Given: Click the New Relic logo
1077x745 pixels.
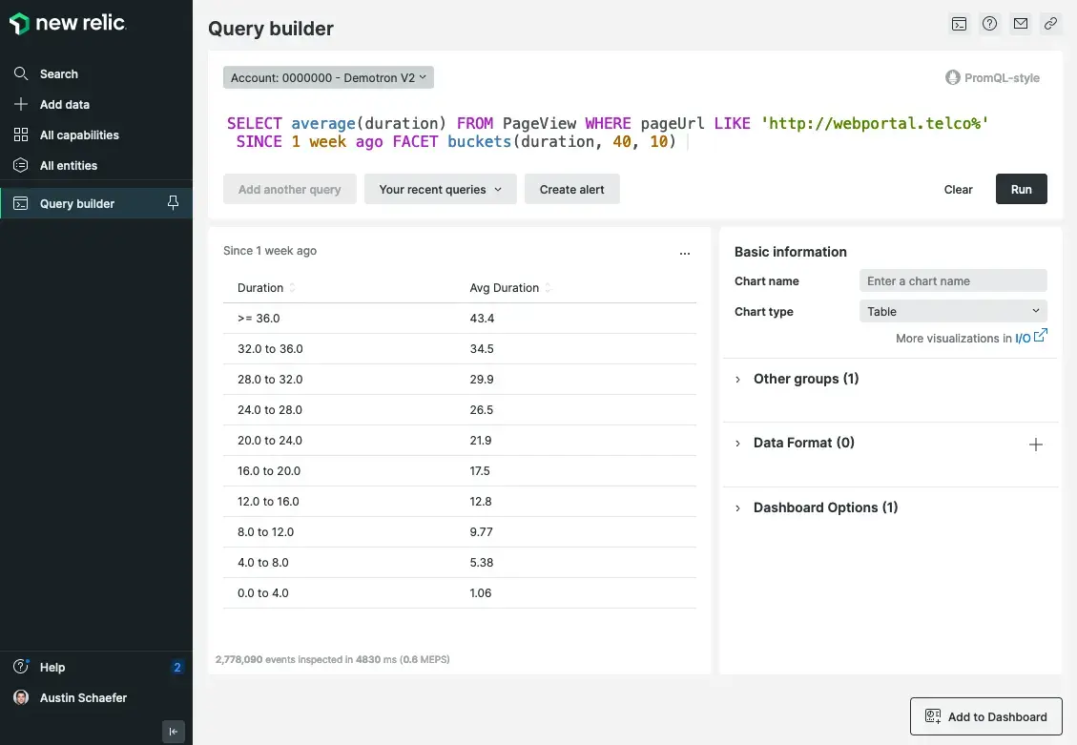Looking at the screenshot, I should (67, 24).
